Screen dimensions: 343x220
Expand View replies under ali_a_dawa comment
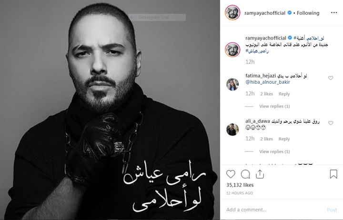click(274, 151)
